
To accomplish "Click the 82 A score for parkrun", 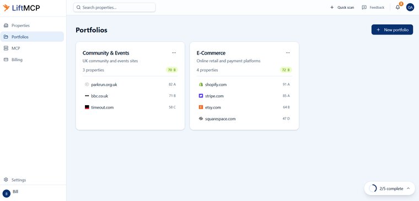I will 172,84.
